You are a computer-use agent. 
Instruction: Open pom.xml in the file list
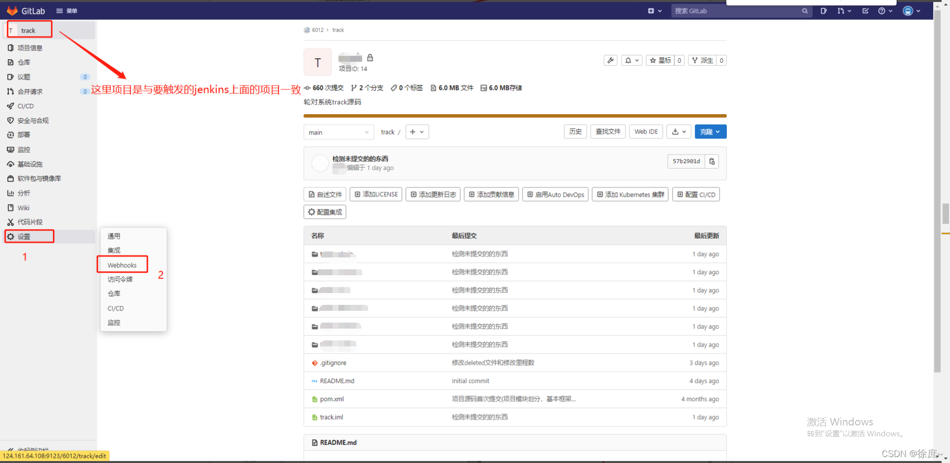[332, 399]
